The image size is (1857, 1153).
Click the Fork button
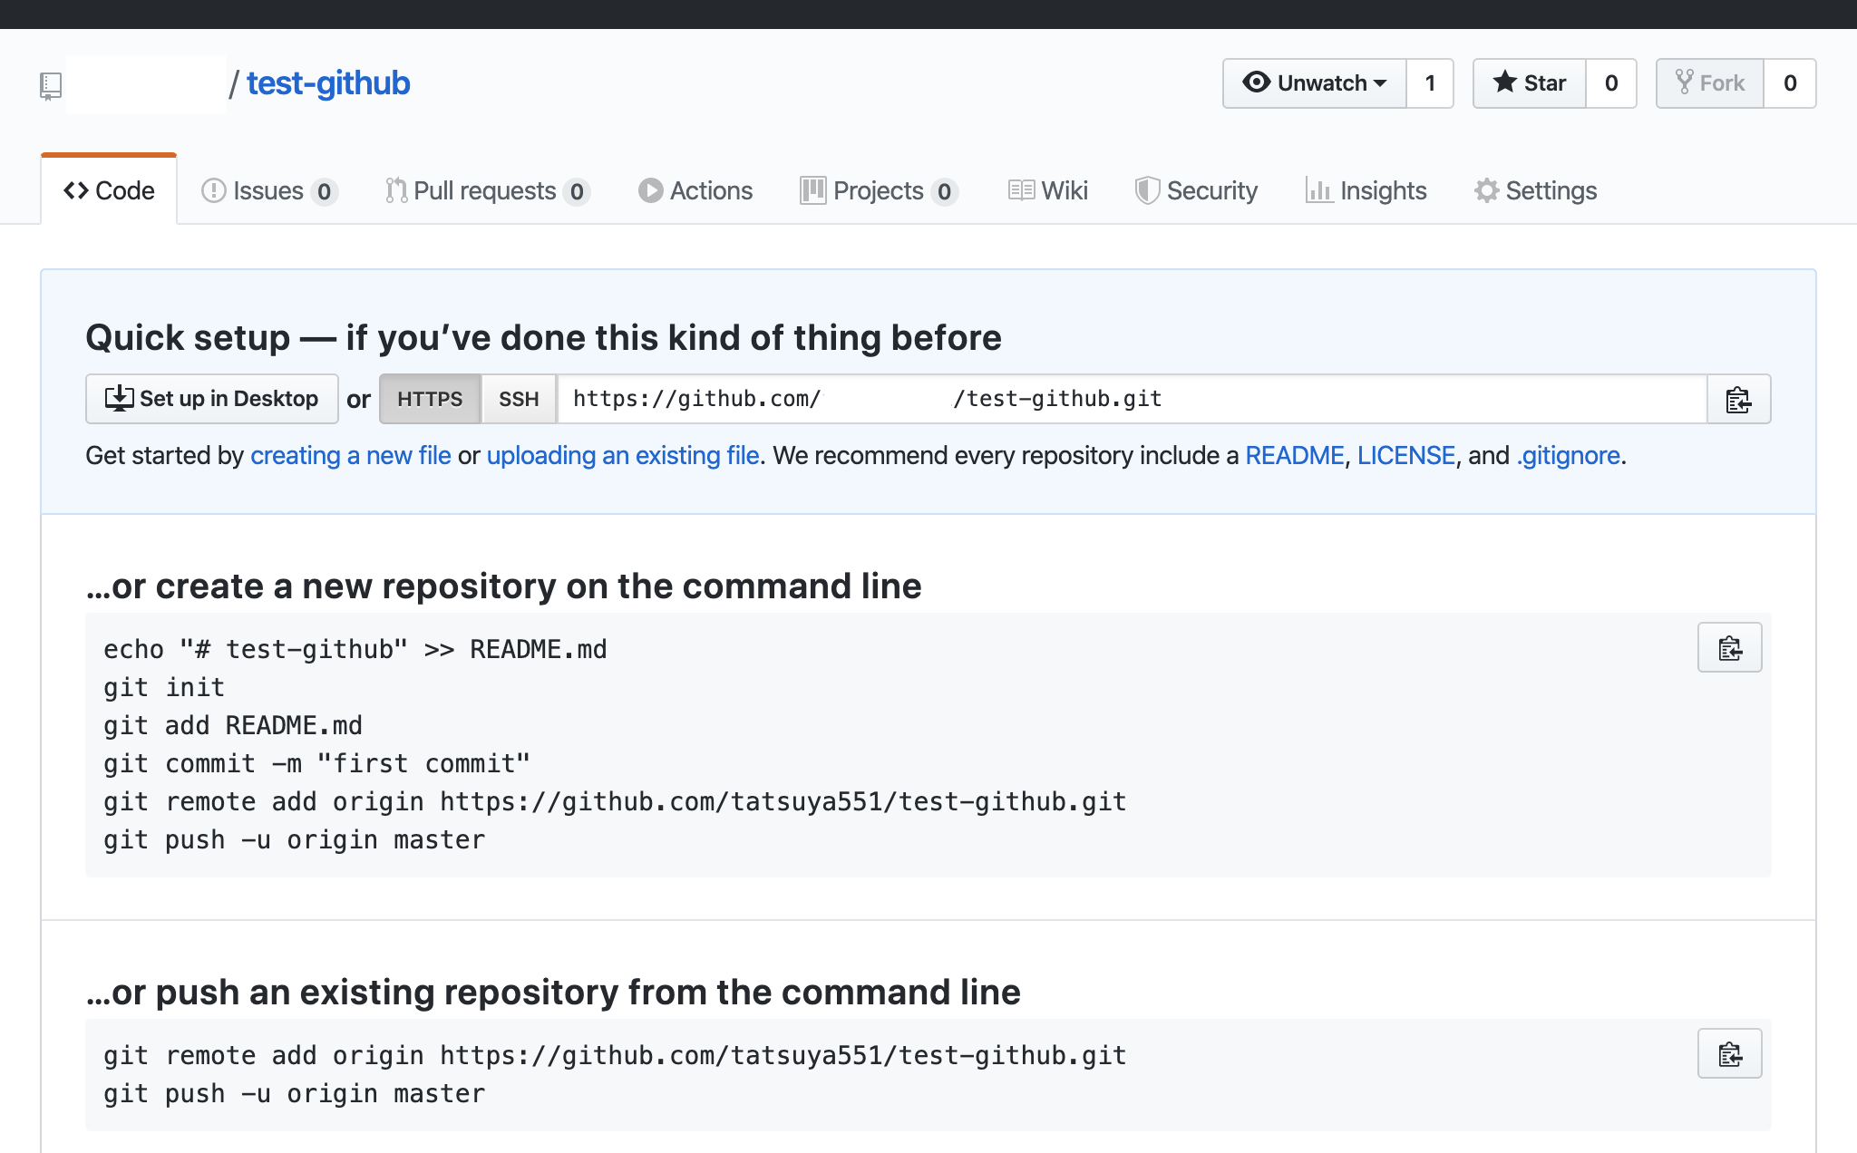[x=1710, y=83]
